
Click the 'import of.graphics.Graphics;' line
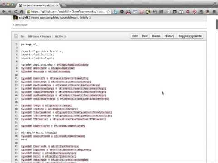click(x=42, y=51)
